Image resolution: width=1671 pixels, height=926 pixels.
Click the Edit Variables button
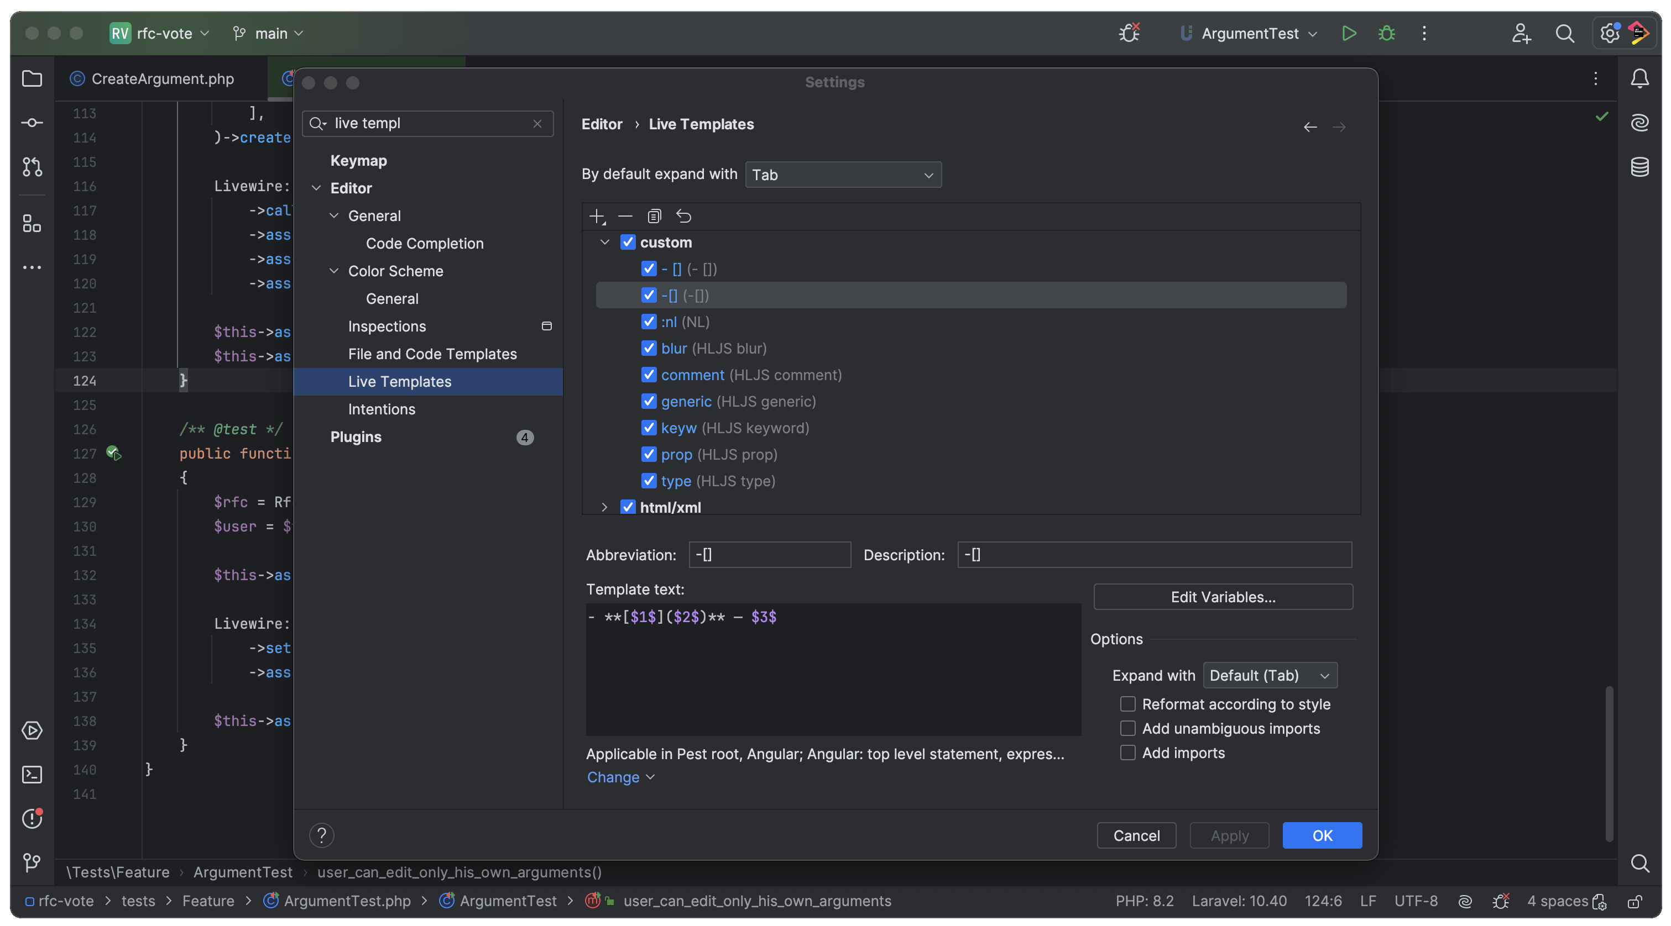(x=1222, y=597)
